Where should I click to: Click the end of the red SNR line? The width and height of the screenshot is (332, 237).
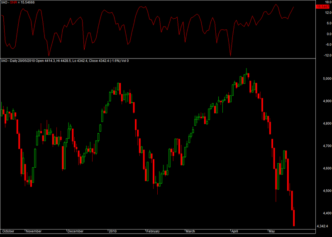[293, 7]
